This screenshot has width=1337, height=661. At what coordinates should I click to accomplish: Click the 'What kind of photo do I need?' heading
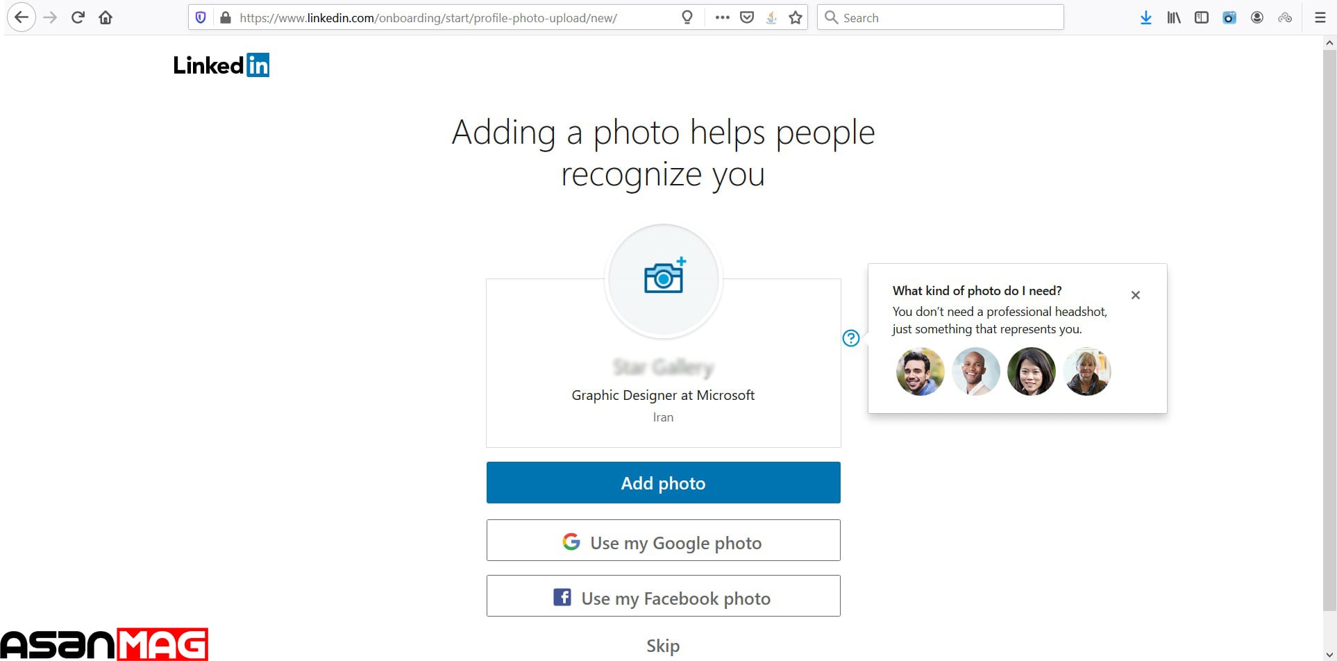click(977, 291)
